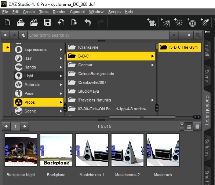Select the Expressions category icon
215x185 pixels.
(19, 49)
